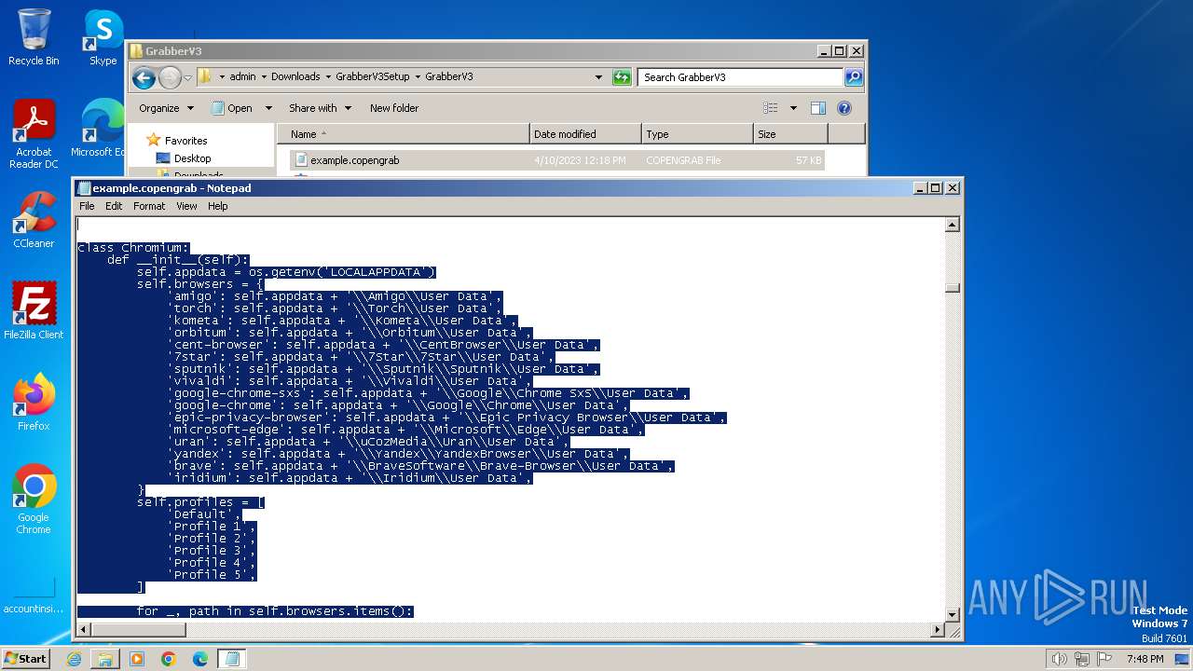Viewport: 1193px width, 671px height.
Task: Open the Organize dropdown in Explorer
Action: pyautogui.click(x=166, y=108)
